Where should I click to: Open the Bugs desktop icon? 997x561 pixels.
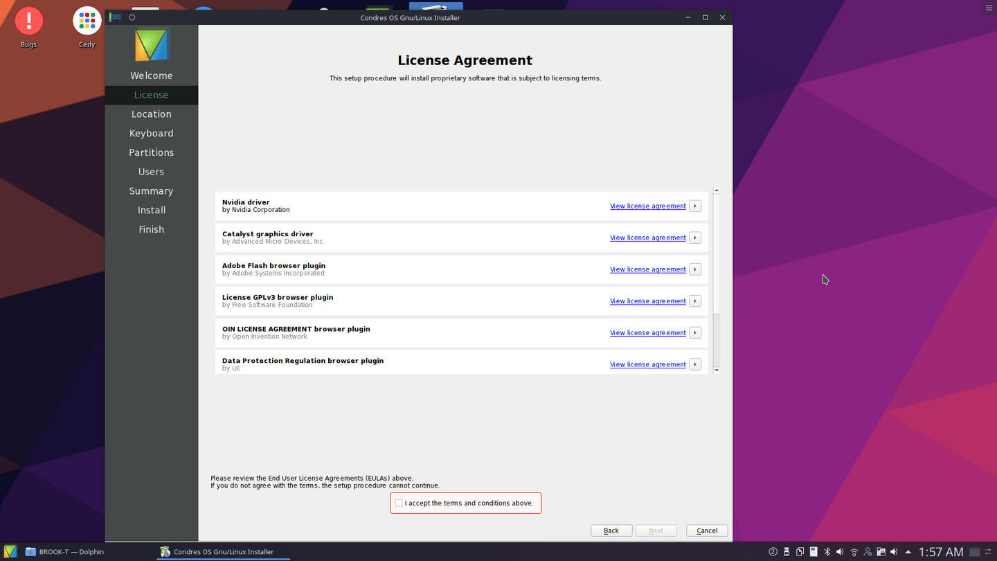pos(28,28)
